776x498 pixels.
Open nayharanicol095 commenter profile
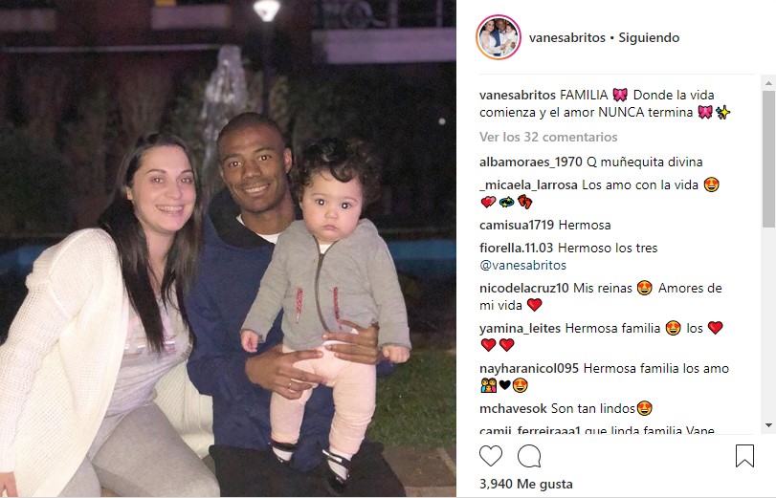click(x=529, y=368)
